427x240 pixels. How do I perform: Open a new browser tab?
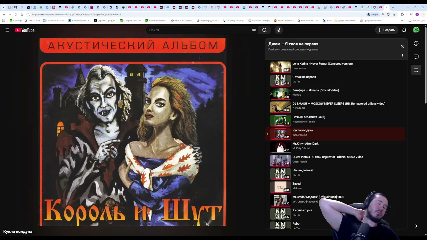tap(393, 7)
